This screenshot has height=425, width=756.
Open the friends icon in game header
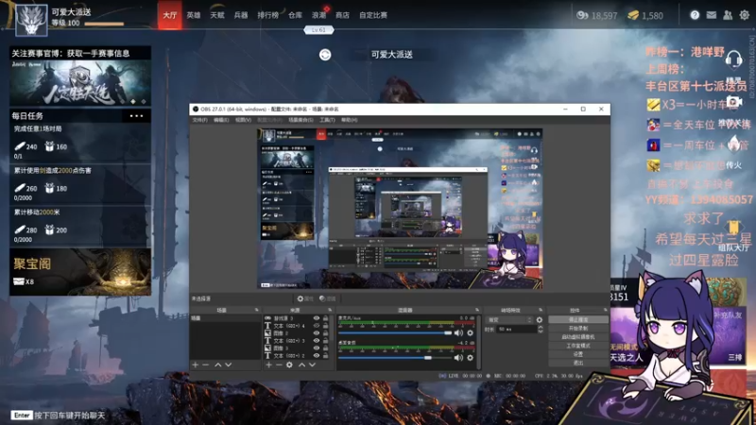pos(728,15)
